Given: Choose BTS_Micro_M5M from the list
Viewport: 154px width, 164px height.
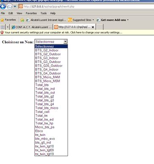Looking at the screenshot, I should click(51, 81).
